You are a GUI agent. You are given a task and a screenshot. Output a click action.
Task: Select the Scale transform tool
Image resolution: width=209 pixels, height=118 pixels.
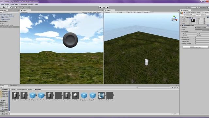(x=11, y=8)
